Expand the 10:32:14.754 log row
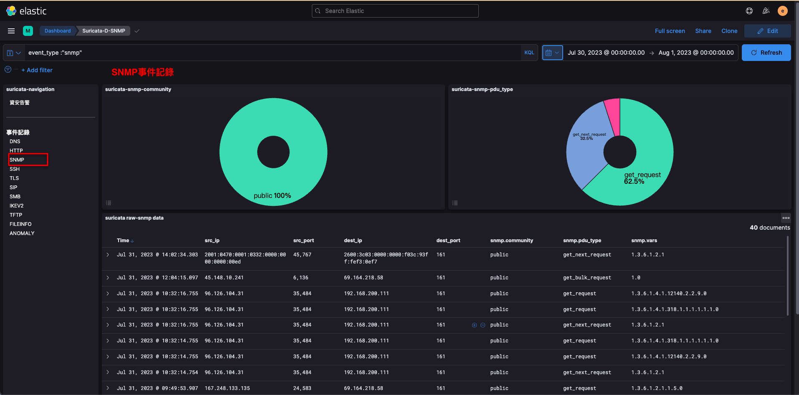799x395 pixels. pyautogui.click(x=108, y=372)
